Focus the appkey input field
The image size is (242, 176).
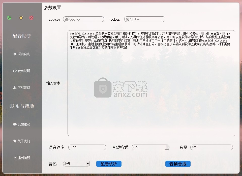tap(83, 19)
